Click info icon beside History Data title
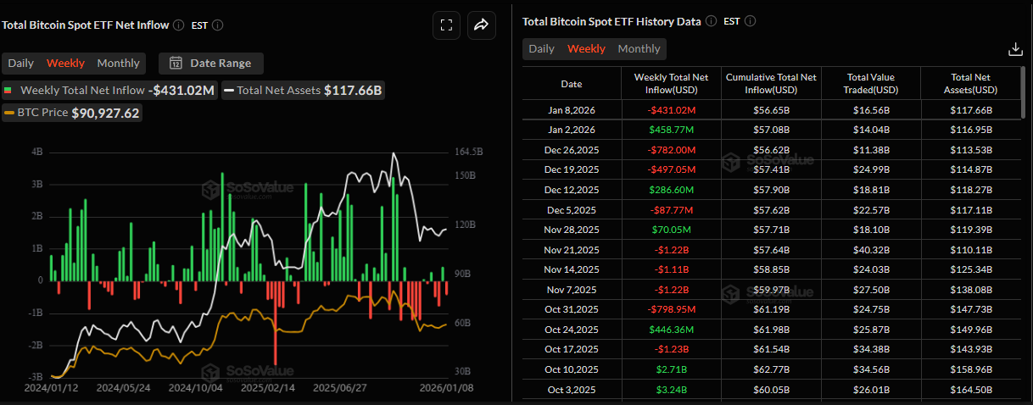The height and width of the screenshot is (405, 1033). coord(711,21)
